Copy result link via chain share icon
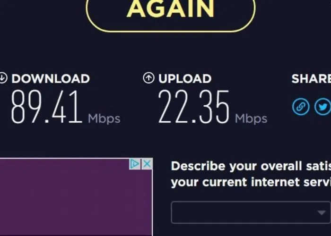 (x=301, y=107)
